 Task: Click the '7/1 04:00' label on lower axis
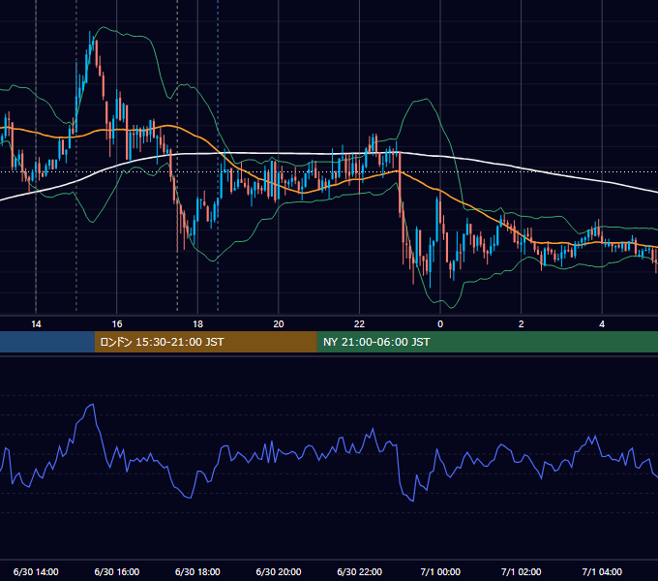pyautogui.click(x=602, y=571)
